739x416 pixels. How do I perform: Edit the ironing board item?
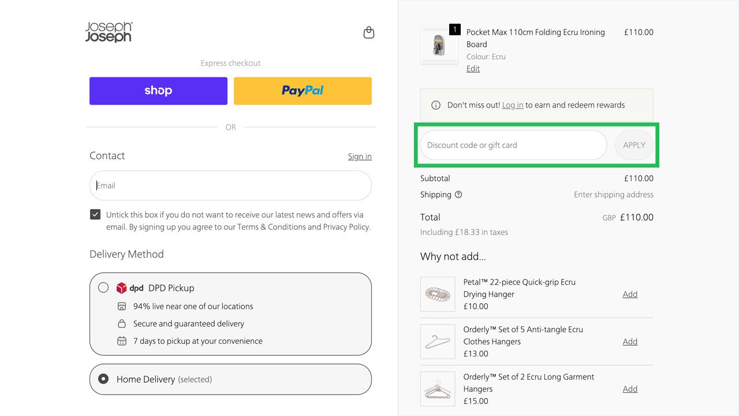[472, 68]
